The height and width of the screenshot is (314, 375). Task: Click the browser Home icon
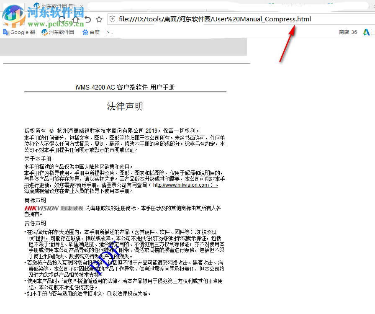(76, 19)
